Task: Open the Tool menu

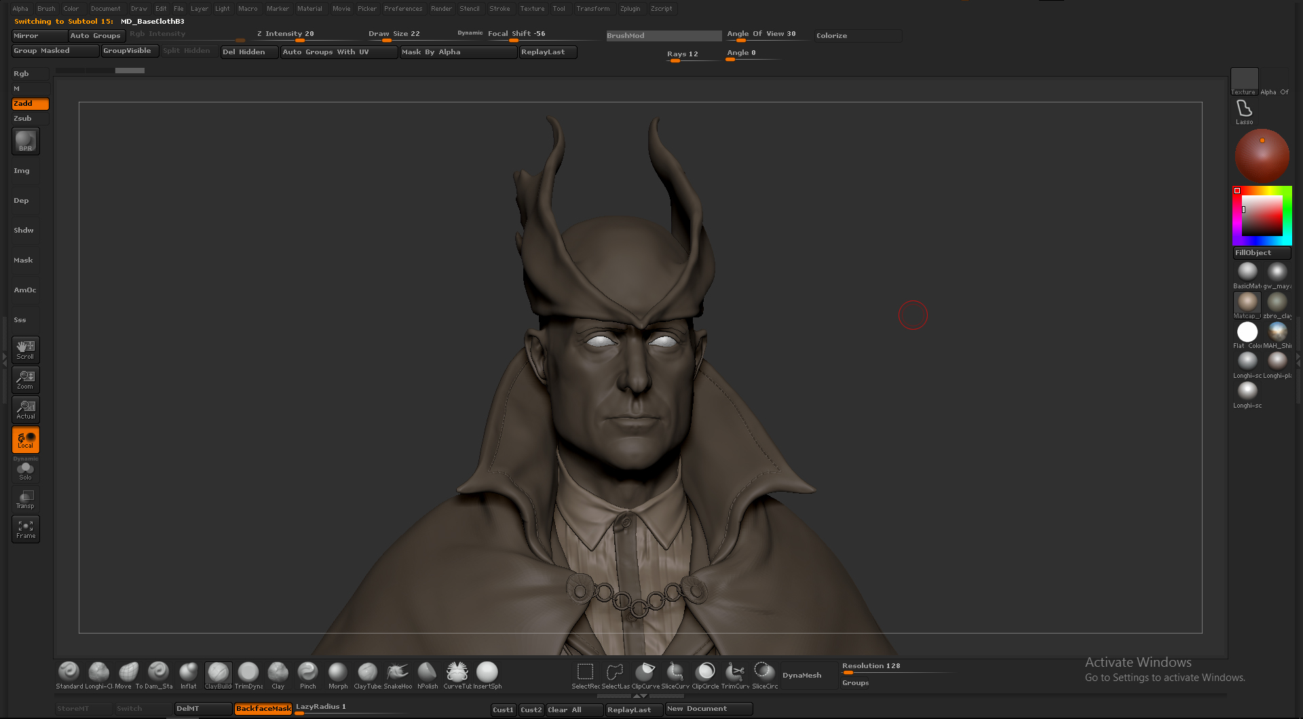Action: 559,9
